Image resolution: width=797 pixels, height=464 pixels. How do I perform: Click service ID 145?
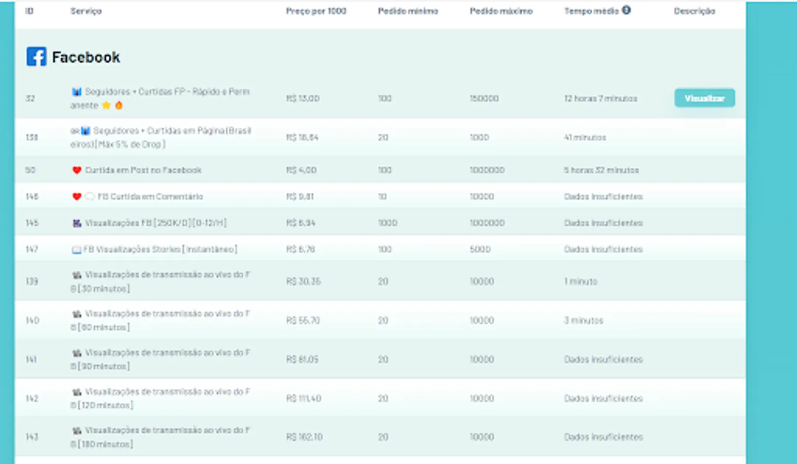[x=32, y=223]
